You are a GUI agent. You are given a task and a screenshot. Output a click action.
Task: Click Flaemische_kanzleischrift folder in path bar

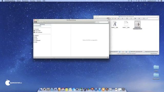pyautogui.click(x=136, y=52)
